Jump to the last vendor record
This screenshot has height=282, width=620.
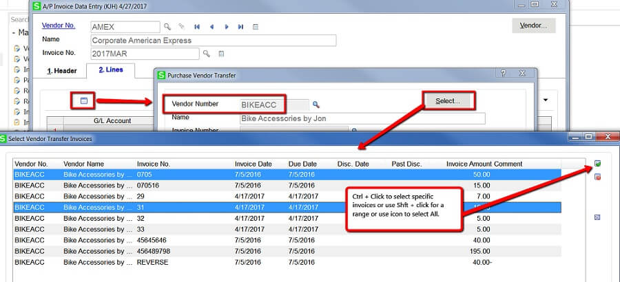[x=240, y=27]
